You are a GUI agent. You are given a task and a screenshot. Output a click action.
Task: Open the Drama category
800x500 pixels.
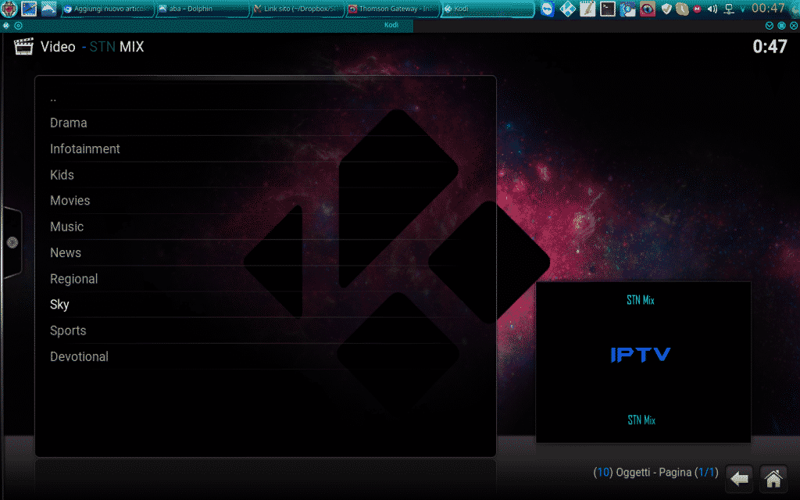pos(266,123)
